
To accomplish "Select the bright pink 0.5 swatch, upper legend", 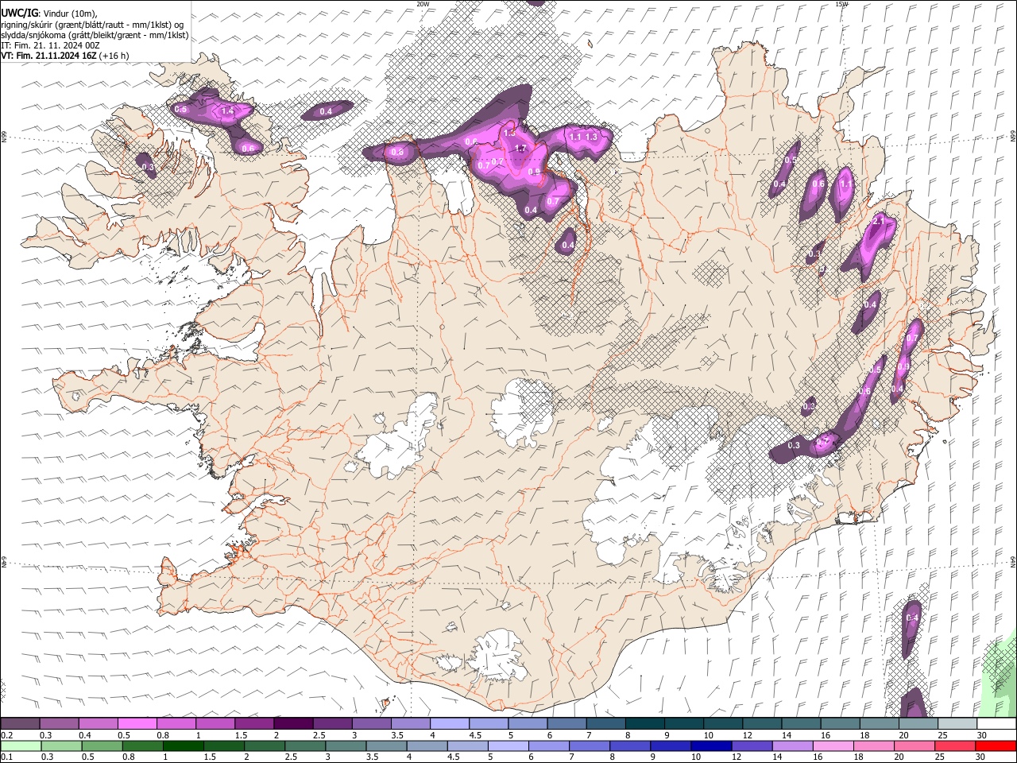I will tap(137, 724).
